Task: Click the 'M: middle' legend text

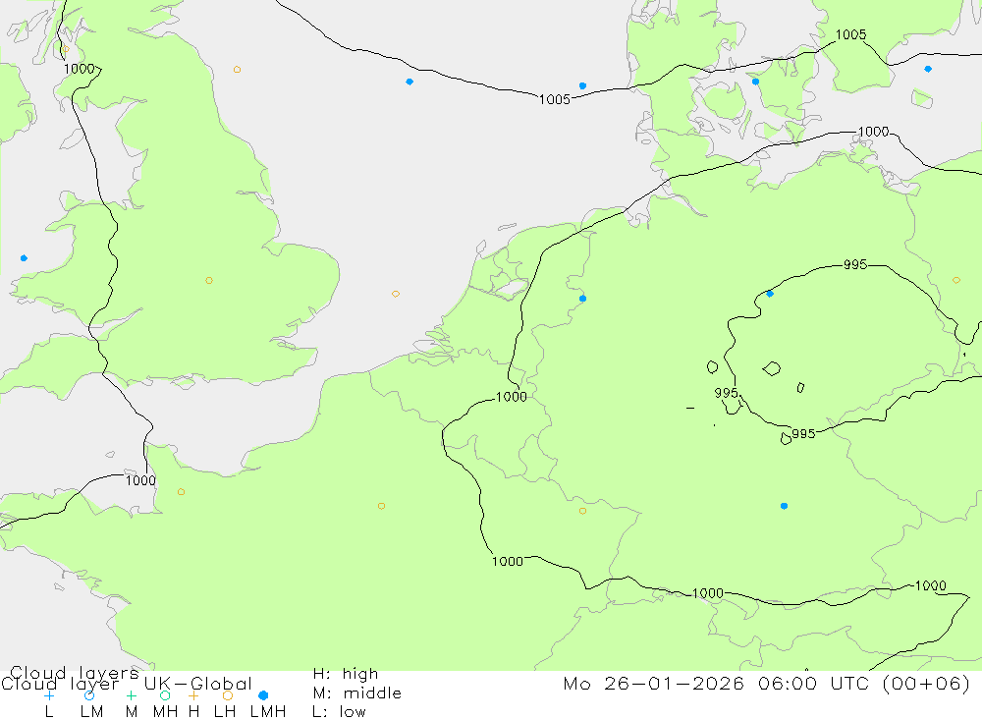Action: [x=357, y=693]
